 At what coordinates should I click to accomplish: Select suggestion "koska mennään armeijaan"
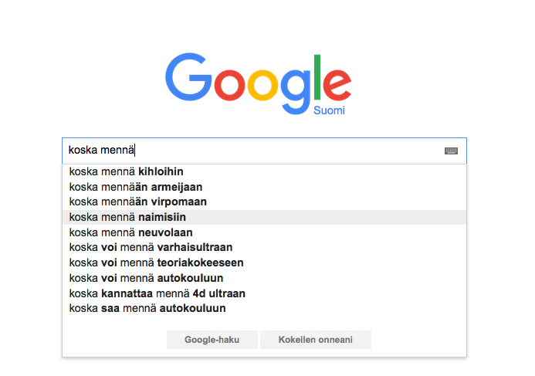[264, 187]
